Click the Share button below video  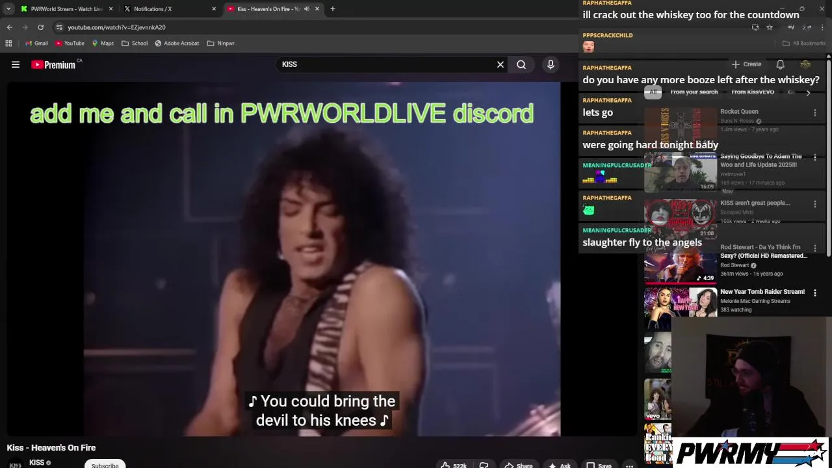tap(518, 465)
